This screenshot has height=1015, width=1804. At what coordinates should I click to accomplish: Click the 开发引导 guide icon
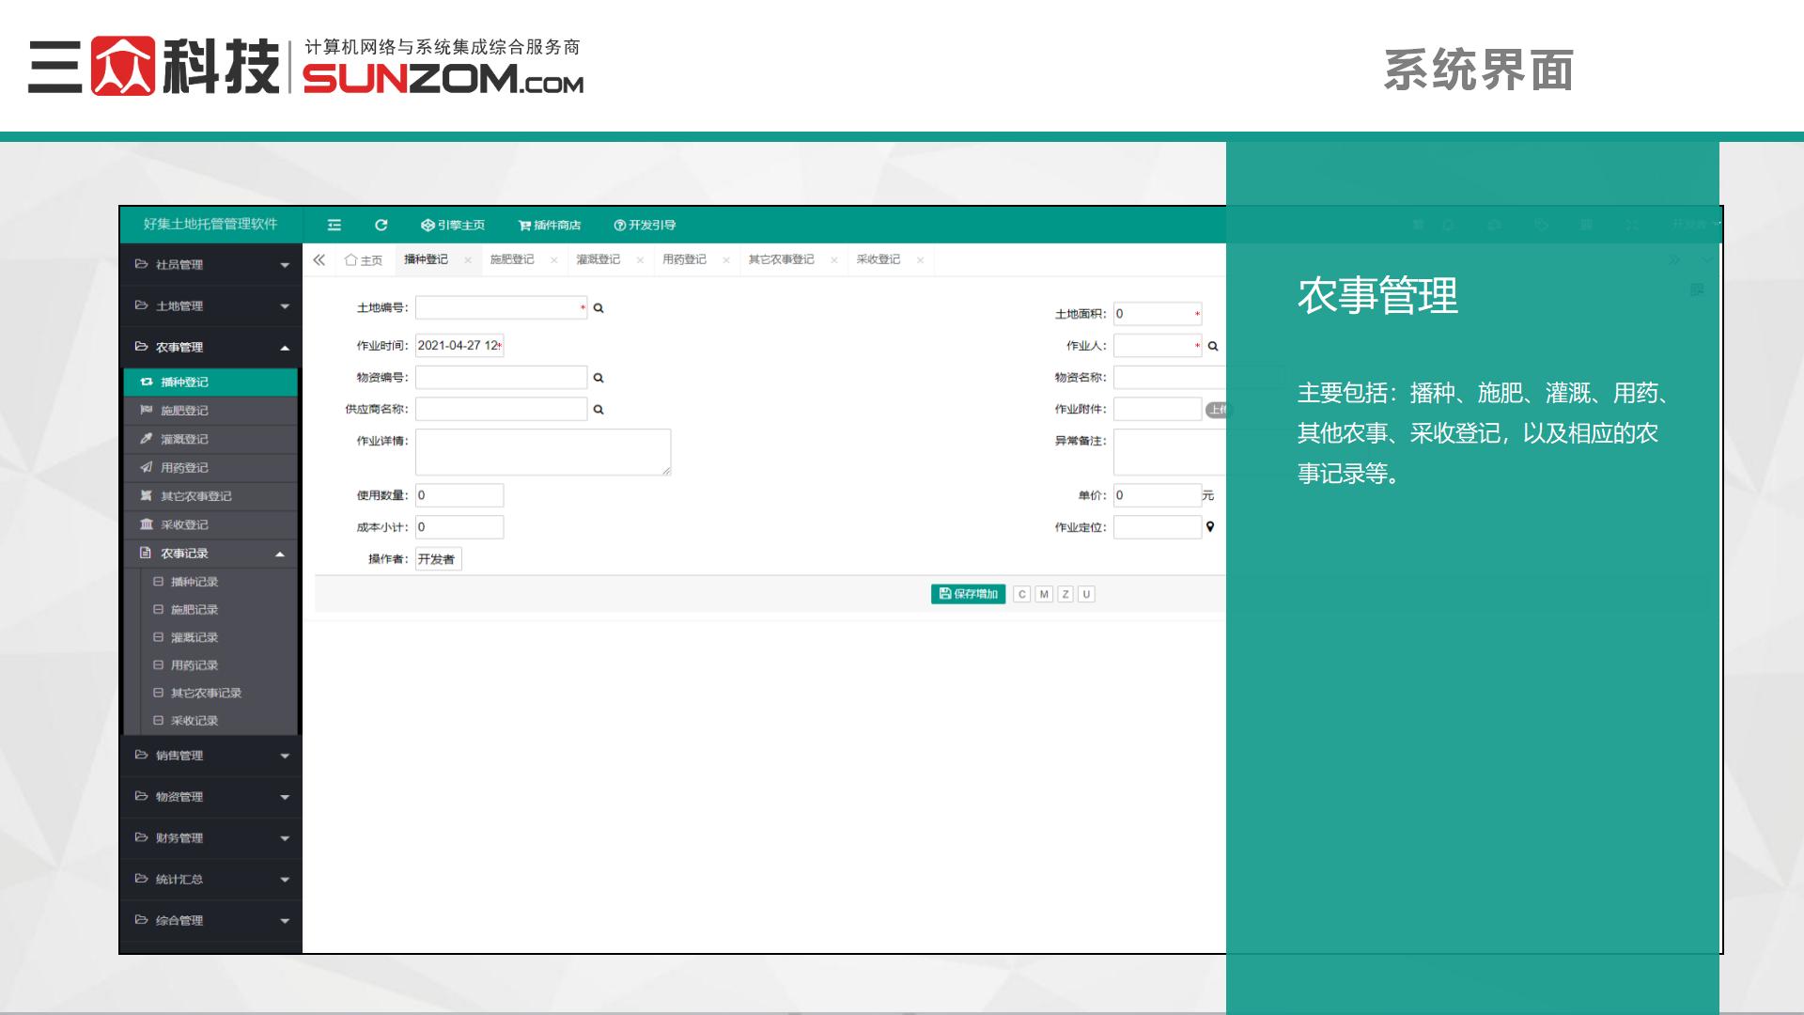coord(646,225)
